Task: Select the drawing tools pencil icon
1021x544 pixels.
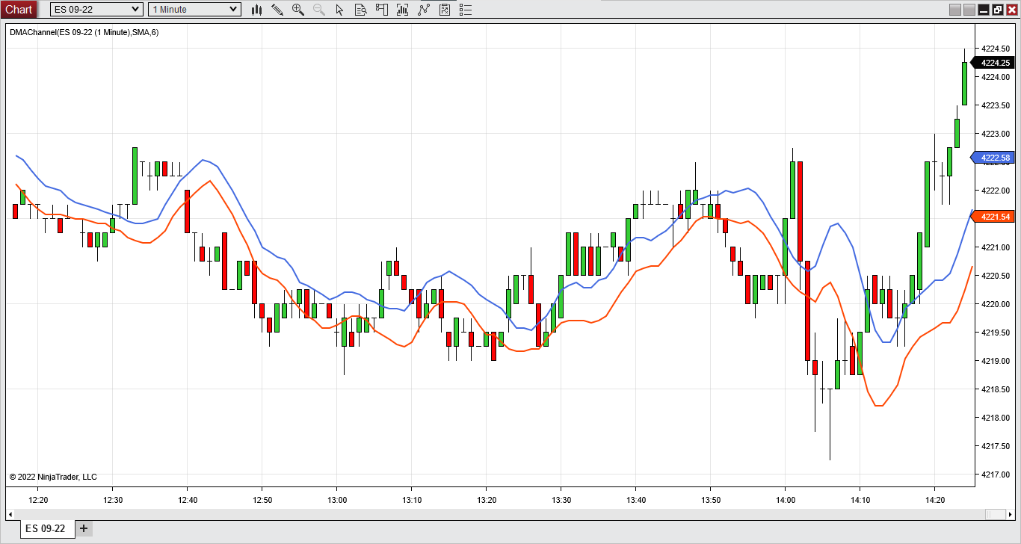Action: click(x=277, y=10)
